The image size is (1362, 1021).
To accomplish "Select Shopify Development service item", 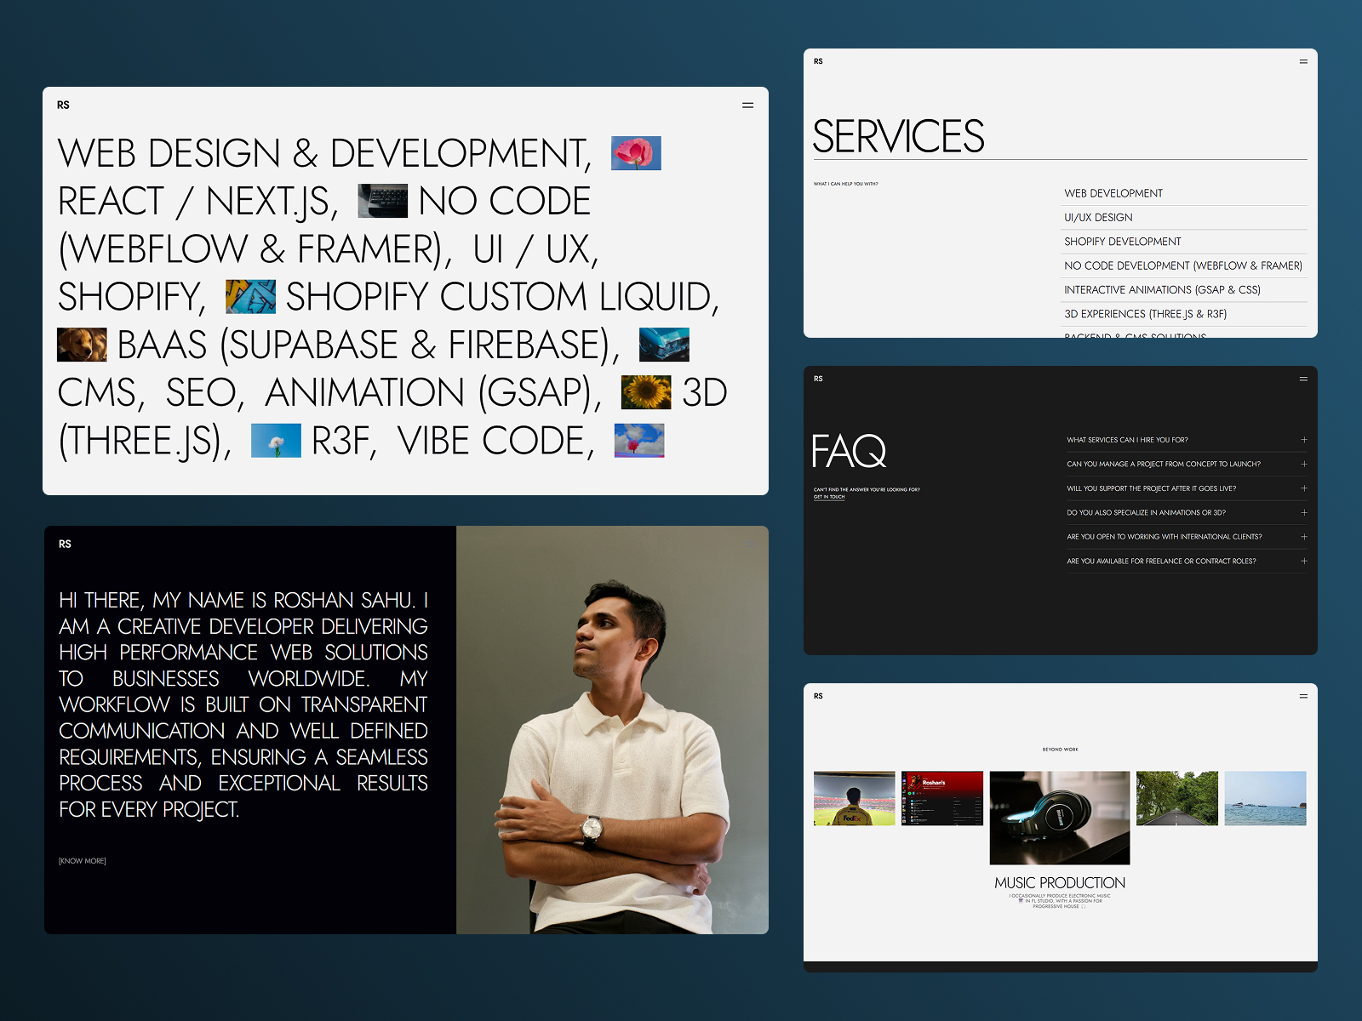I will click(x=1185, y=242).
